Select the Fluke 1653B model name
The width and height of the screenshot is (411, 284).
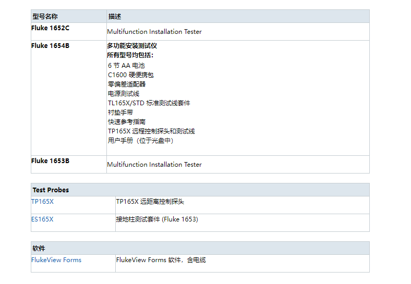click(x=50, y=161)
